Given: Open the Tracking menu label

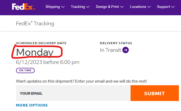Looking at the screenshot, I should tap(78, 7).
